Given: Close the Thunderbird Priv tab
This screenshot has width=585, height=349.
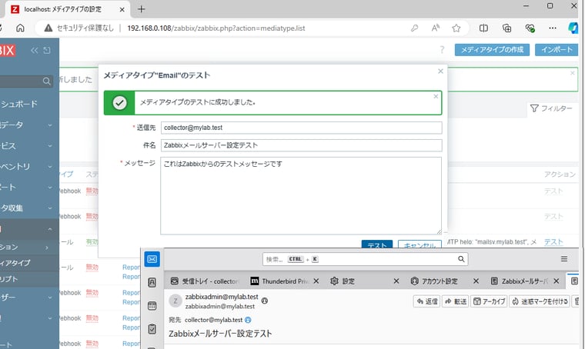Looking at the screenshot, I should 316,281.
